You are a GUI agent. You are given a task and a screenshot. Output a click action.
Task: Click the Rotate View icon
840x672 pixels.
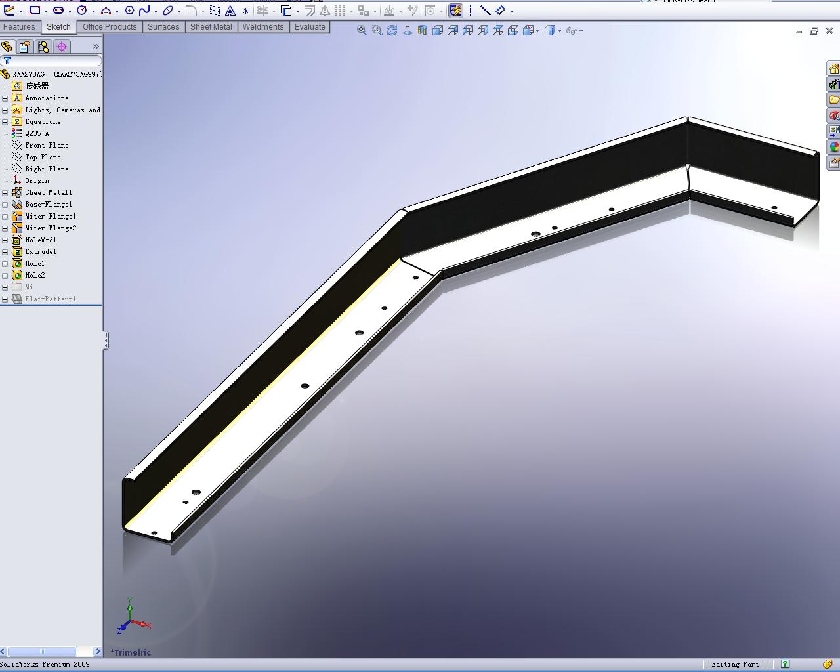pos(392,30)
